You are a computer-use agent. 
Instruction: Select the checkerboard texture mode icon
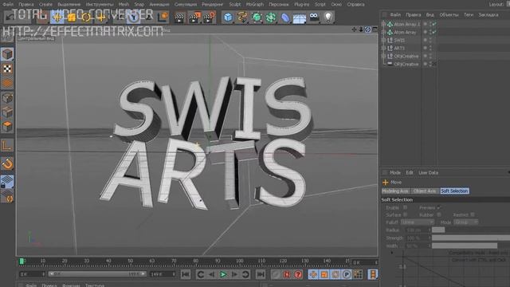click(7, 69)
